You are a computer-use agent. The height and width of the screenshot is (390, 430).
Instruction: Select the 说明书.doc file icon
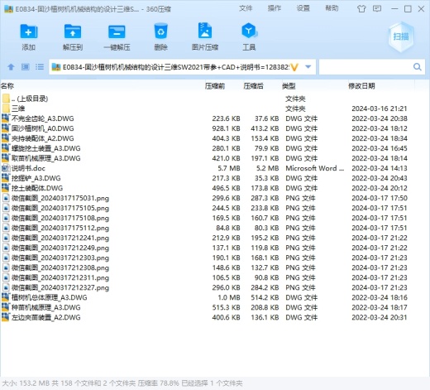pos(6,168)
